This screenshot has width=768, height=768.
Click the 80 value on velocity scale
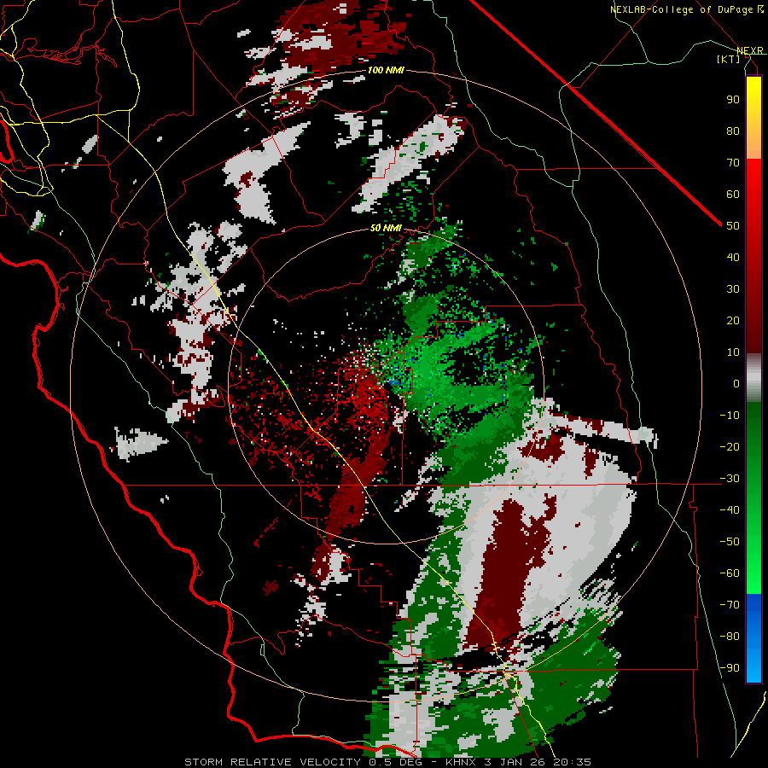[x=733, y=131]
